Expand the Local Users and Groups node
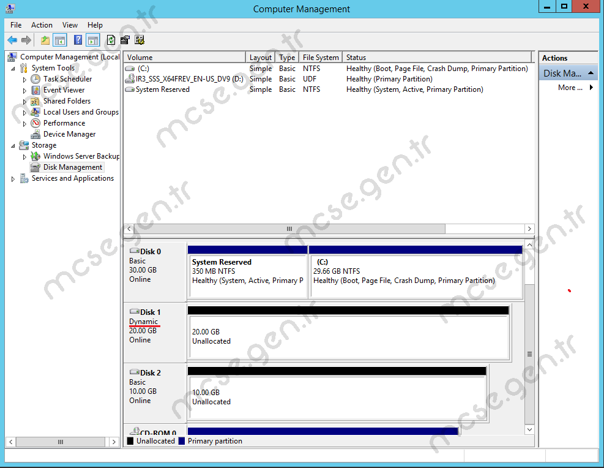Viewport: 604px width, 468px height. [24, 113]
